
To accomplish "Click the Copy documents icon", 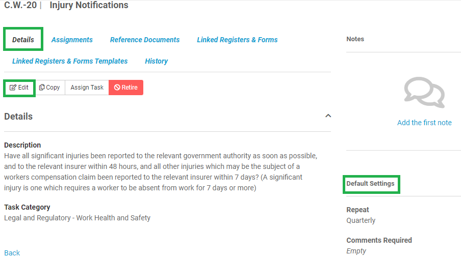I will coord(42,88).
